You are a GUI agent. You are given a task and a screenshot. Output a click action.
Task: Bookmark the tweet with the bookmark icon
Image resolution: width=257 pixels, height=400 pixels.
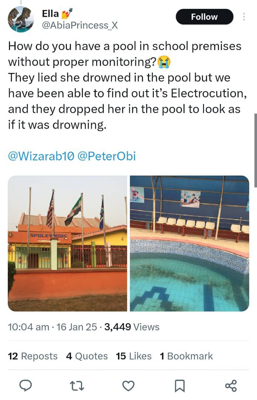179,386
